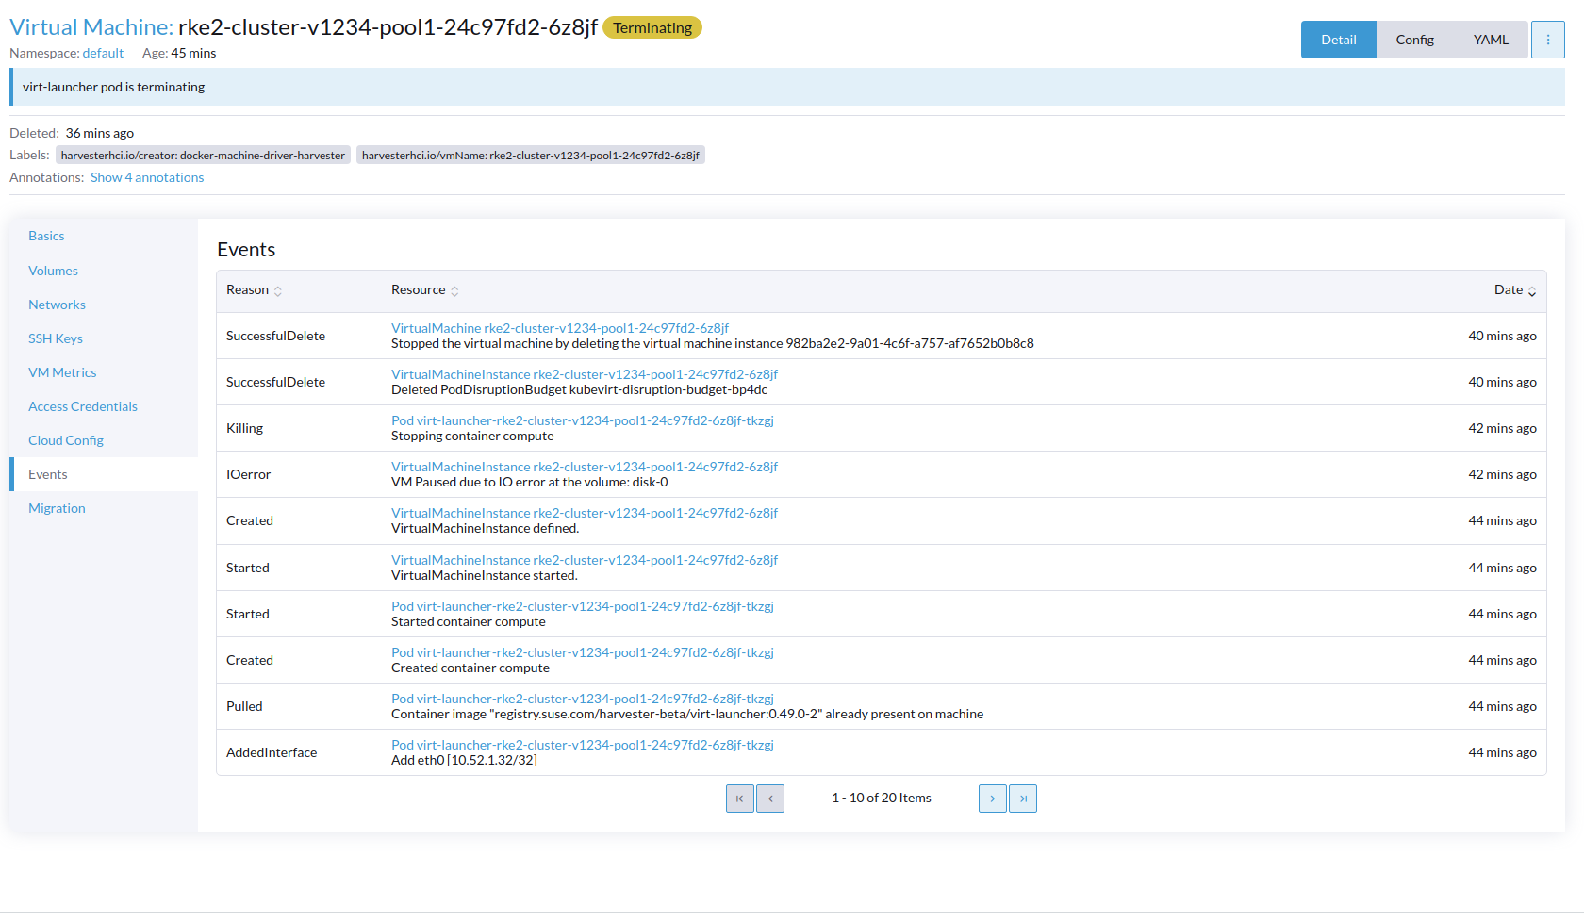View the Migration section
This screenshot has width=1584, height=923.
(57, 507)
